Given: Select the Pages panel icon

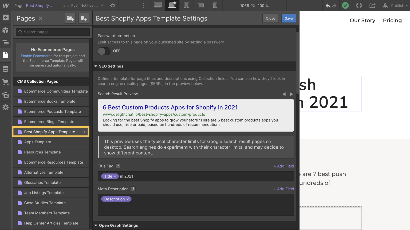Looking at the screenshot, I should (x=6, y=55).
